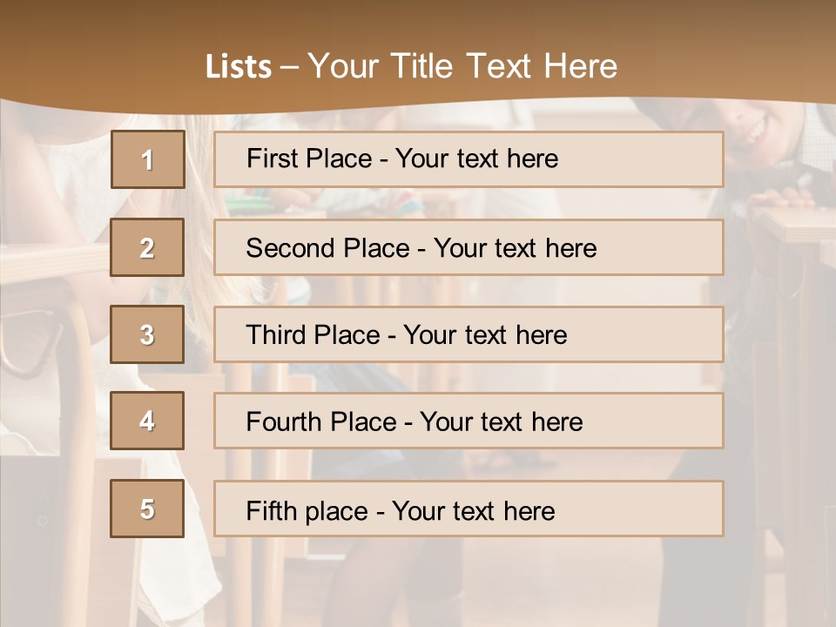Click the bold word Lists in title

click(x=239, y=67)
